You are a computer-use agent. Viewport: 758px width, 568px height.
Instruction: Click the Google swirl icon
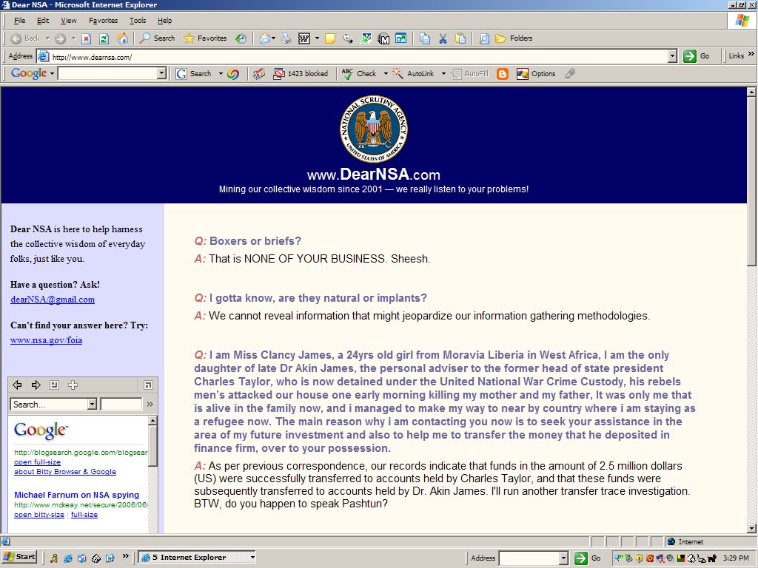233,74
